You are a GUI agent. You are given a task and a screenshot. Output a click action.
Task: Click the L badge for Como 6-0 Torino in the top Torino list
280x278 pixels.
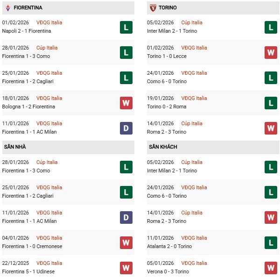pos(271,78)
